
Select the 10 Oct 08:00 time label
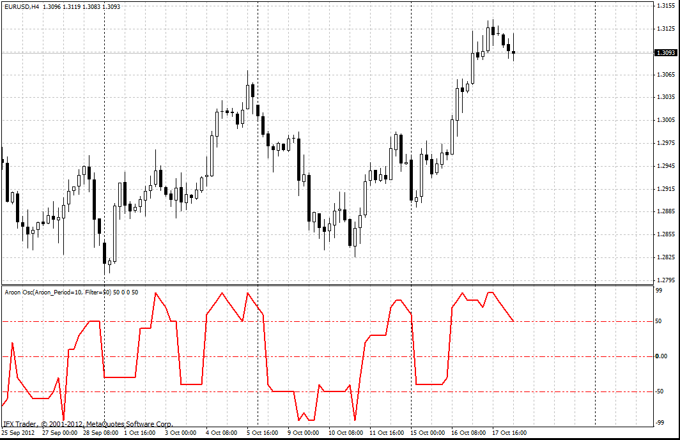click(x=345, y=433)
